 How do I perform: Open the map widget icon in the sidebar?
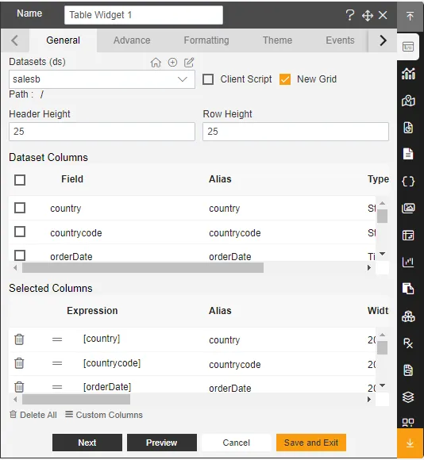[408, 101]
